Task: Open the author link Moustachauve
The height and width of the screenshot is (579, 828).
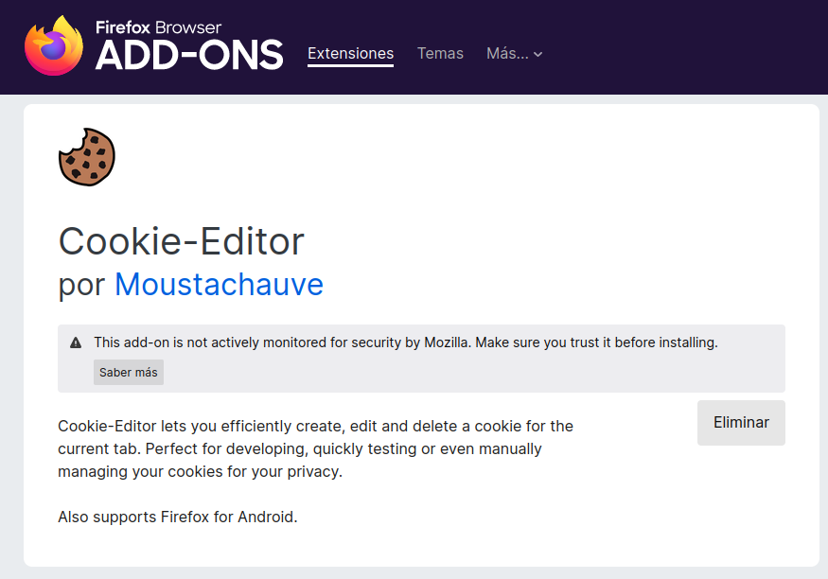Action: [x=219, y=285]
